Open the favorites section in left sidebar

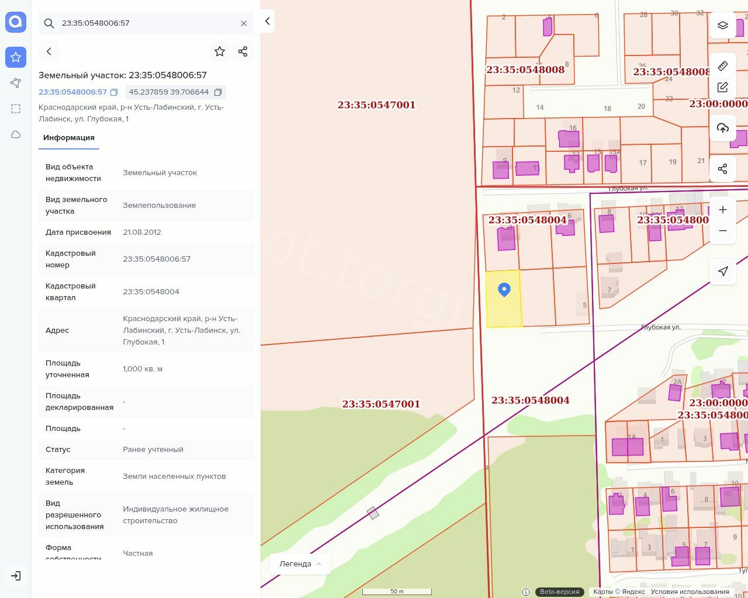(x=16, y=57)
